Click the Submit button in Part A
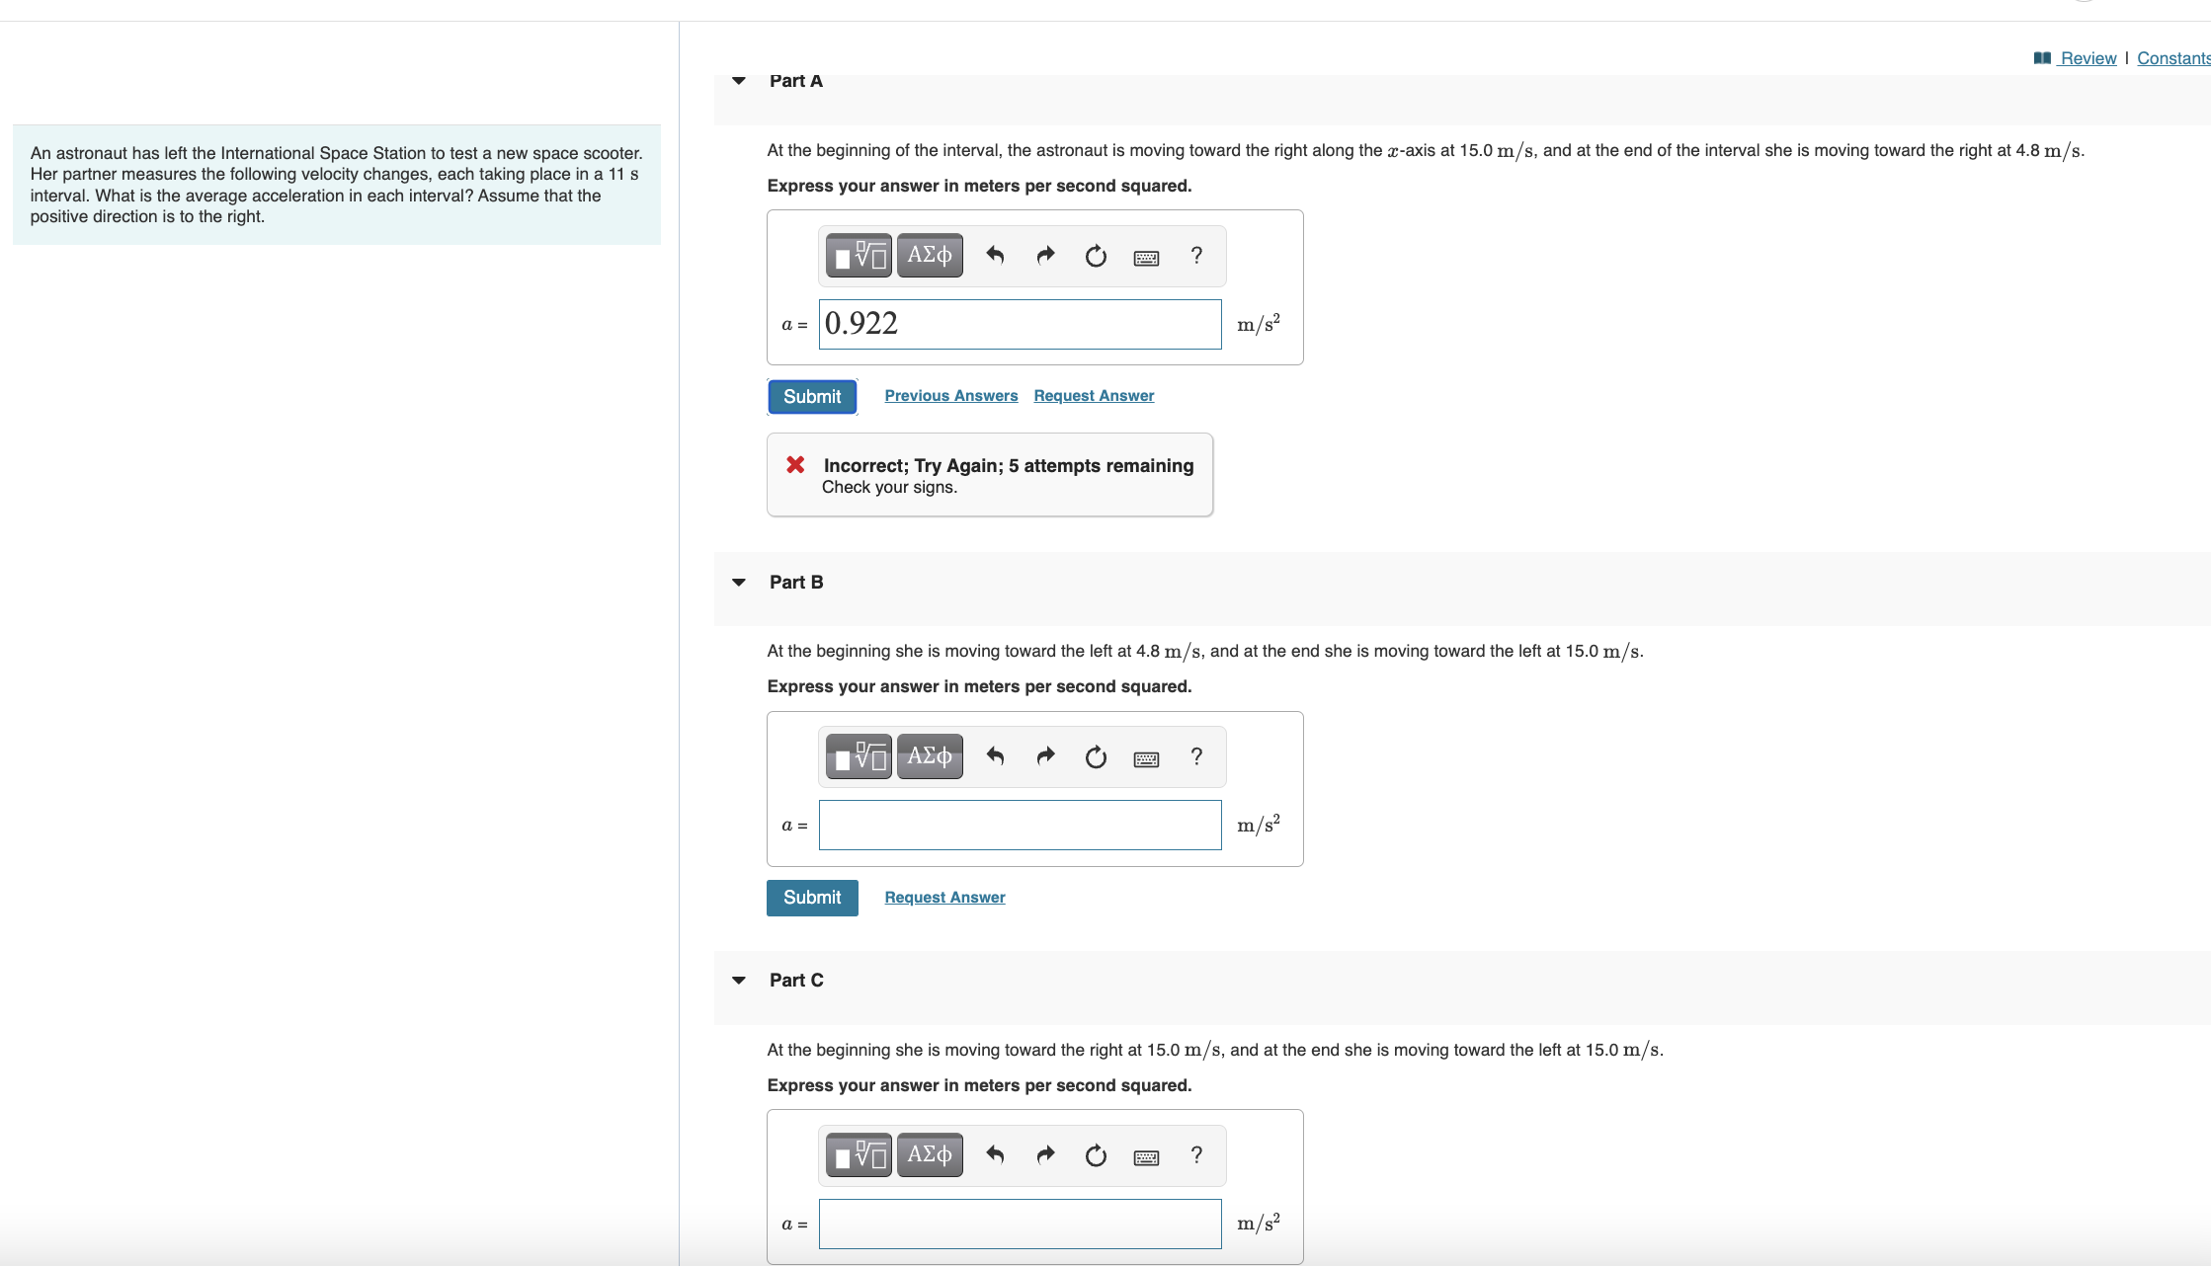The width and height of the screenshot is (2211, 1266). [x=811, y=395]
